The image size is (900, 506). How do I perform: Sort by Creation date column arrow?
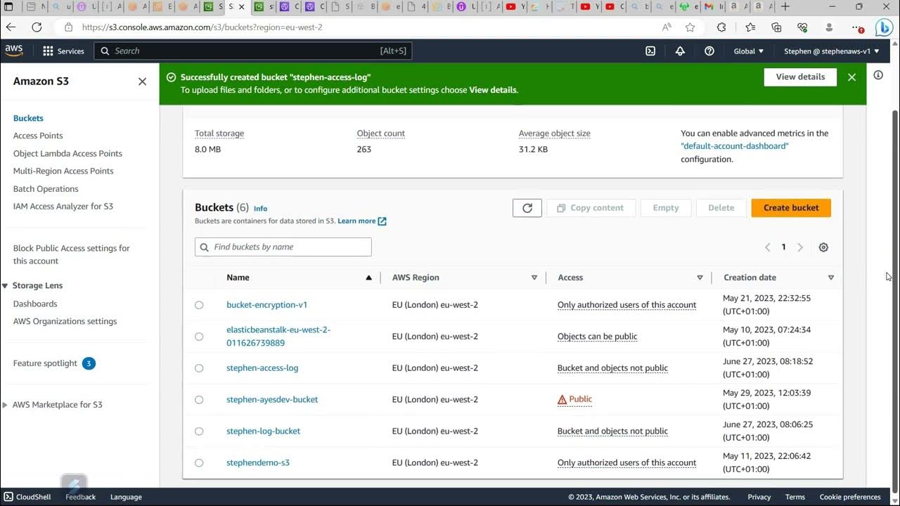[831, 278]
